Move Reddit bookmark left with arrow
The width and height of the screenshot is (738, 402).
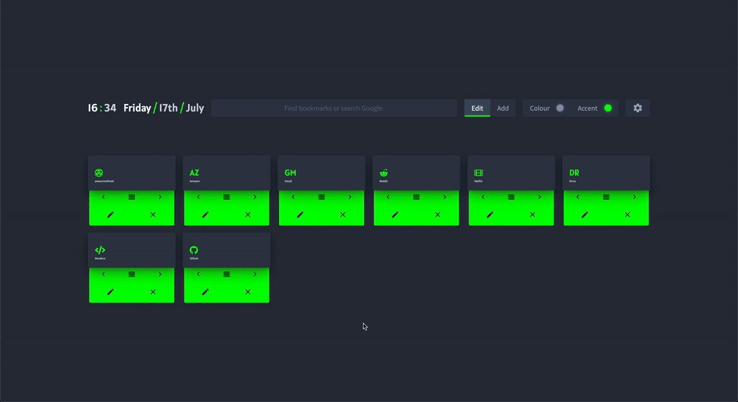(x=388, y=197)
